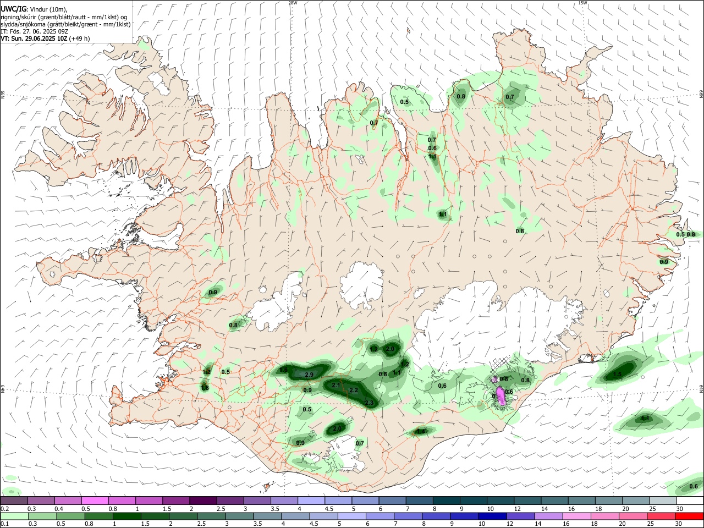Pick the light pink swatch labelled 16 in rain scale
704x528 pixels.
coord(576,516)
